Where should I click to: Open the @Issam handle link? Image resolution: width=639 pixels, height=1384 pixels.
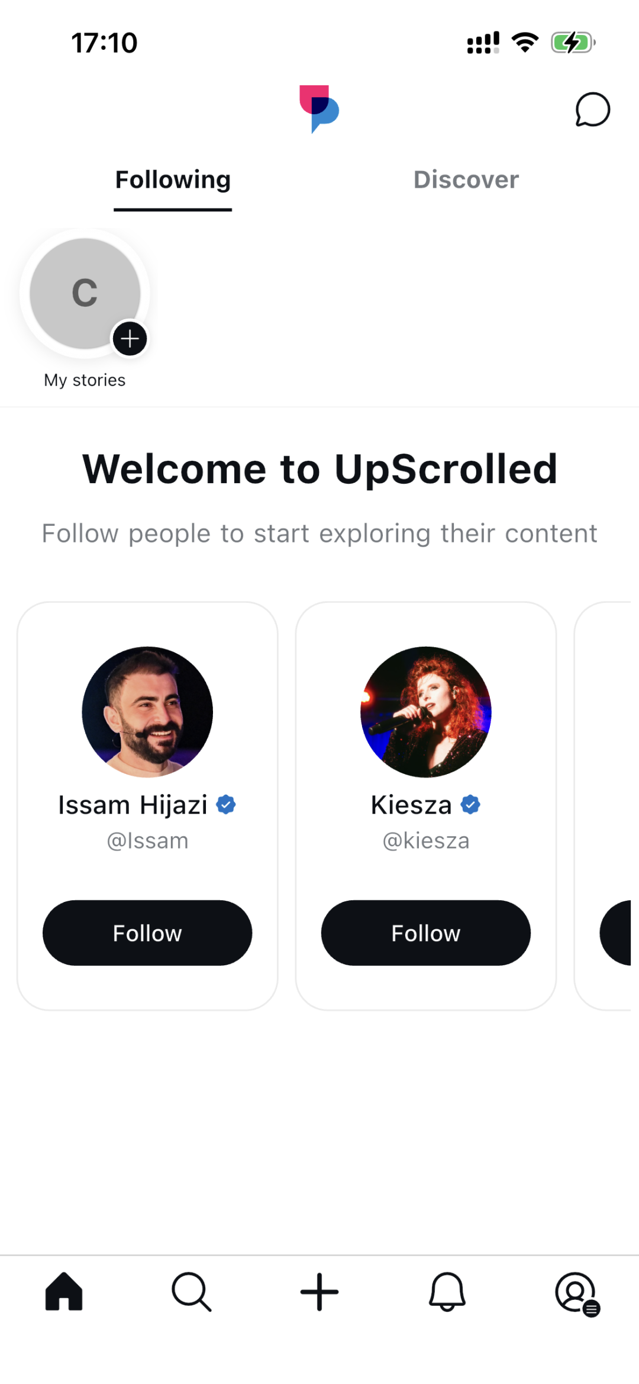(147, 841)
